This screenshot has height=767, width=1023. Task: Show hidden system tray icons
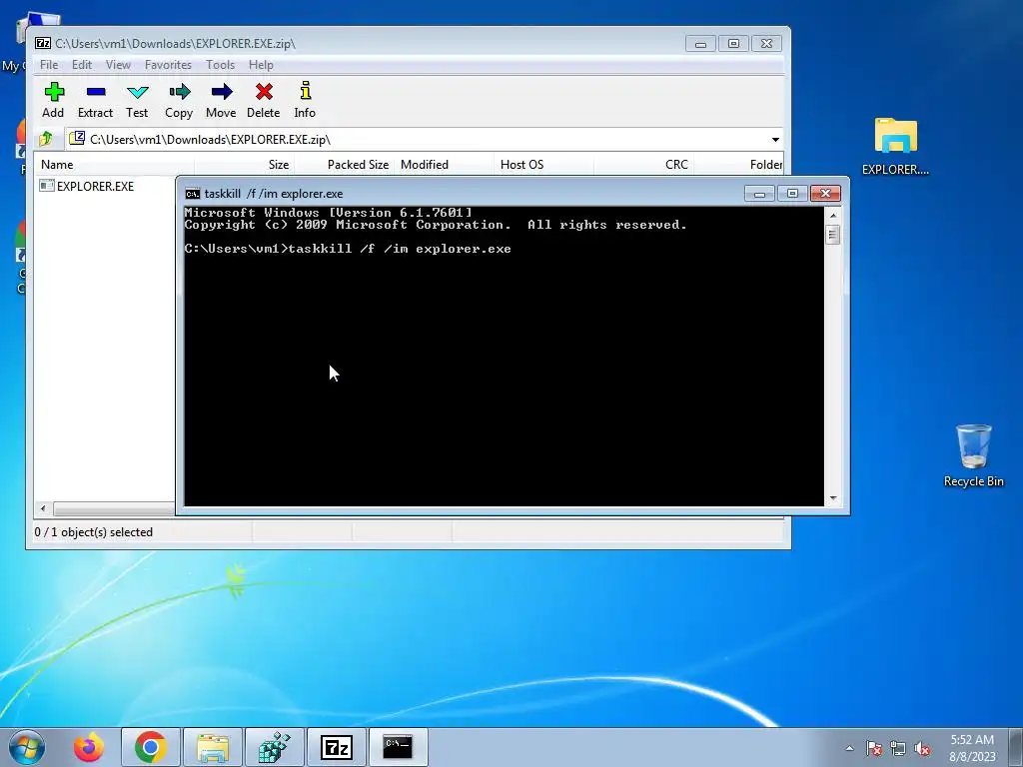point(849,748)
